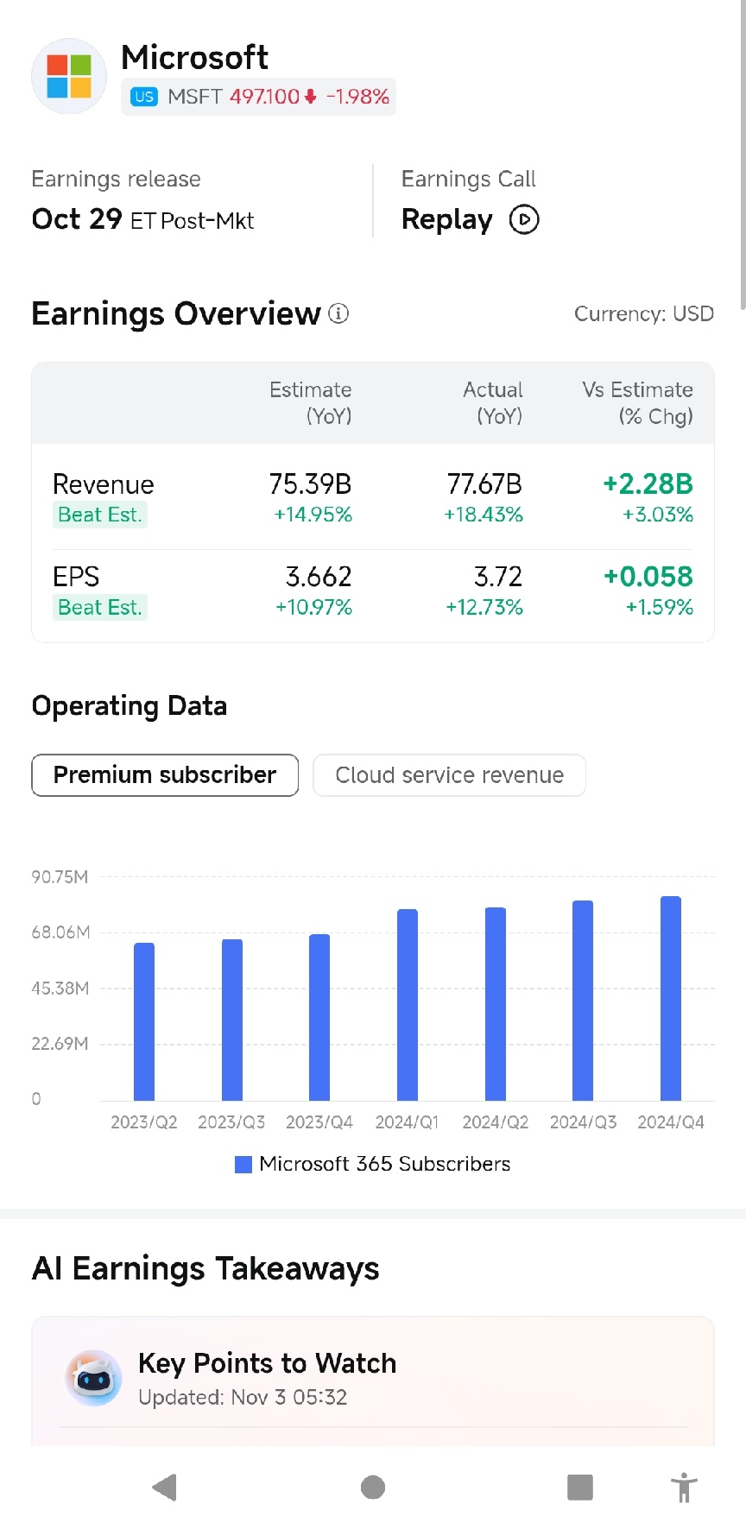This screenshot has width=746, height=1529.
Task: Tap the Microsoft logo icon
Action: pos(69,76)
